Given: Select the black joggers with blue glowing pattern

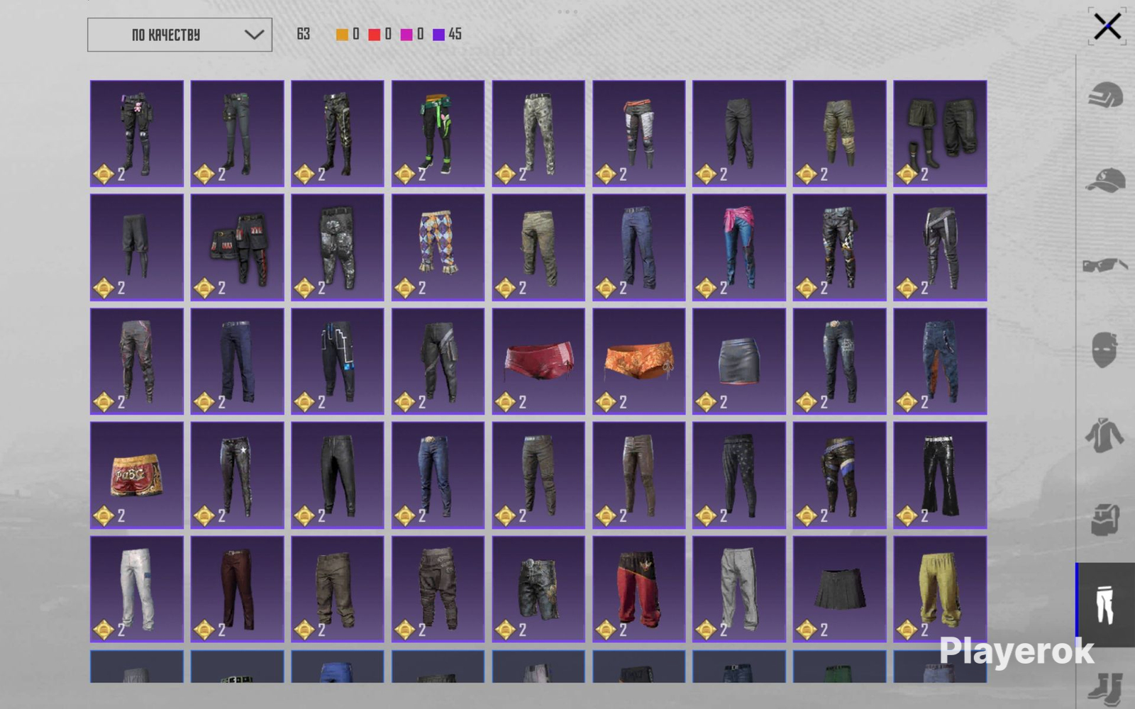Looking at the screenshot, I should (338, 361).
